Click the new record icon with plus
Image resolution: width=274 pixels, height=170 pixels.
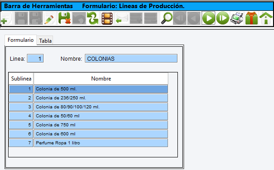(x=6, y=18)
